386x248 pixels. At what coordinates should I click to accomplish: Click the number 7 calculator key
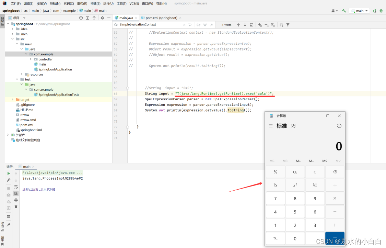(x=276, y=199)
